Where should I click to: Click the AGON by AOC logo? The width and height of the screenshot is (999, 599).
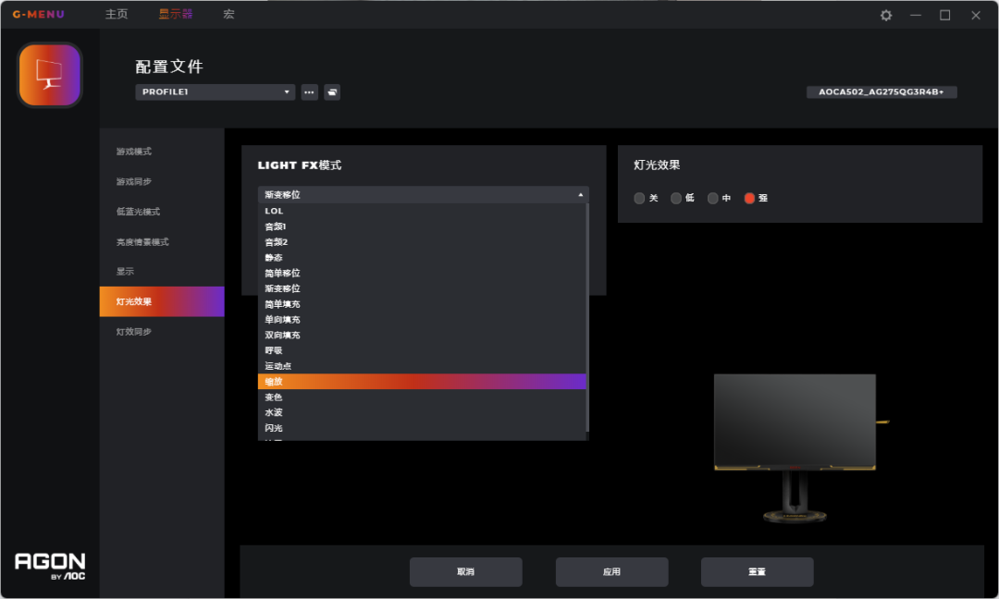point(50,566)
